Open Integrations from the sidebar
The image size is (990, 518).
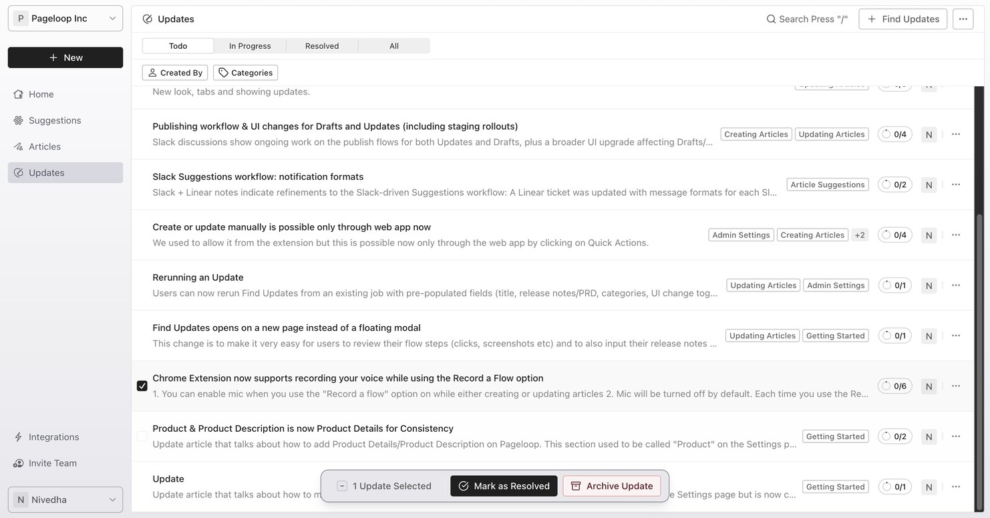click(65, 437)
